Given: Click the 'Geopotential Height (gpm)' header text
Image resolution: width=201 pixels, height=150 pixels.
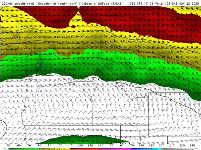Looking at the screenshot, I should [58, 3].
